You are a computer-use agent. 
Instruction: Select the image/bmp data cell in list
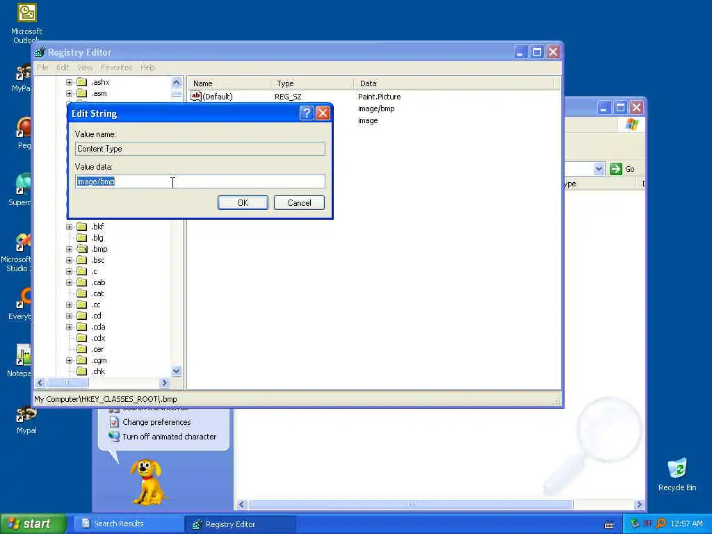pyautogui.click(x=376, y=108)
